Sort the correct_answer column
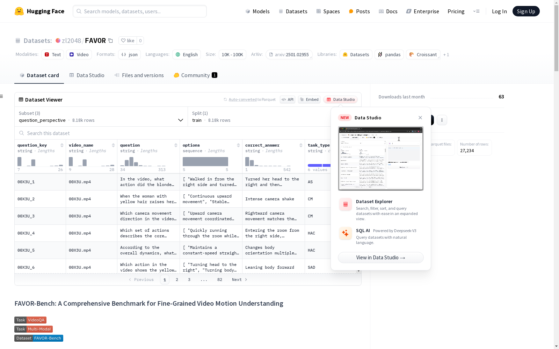This screenshot has width=559, height=349. (x=301, y=145)
